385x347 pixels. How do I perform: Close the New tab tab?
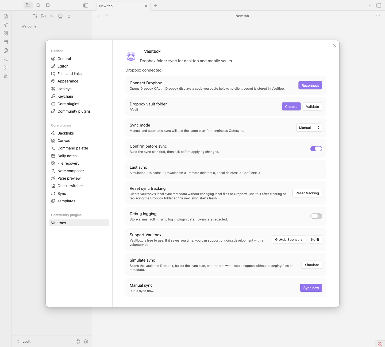pos(146,6)
